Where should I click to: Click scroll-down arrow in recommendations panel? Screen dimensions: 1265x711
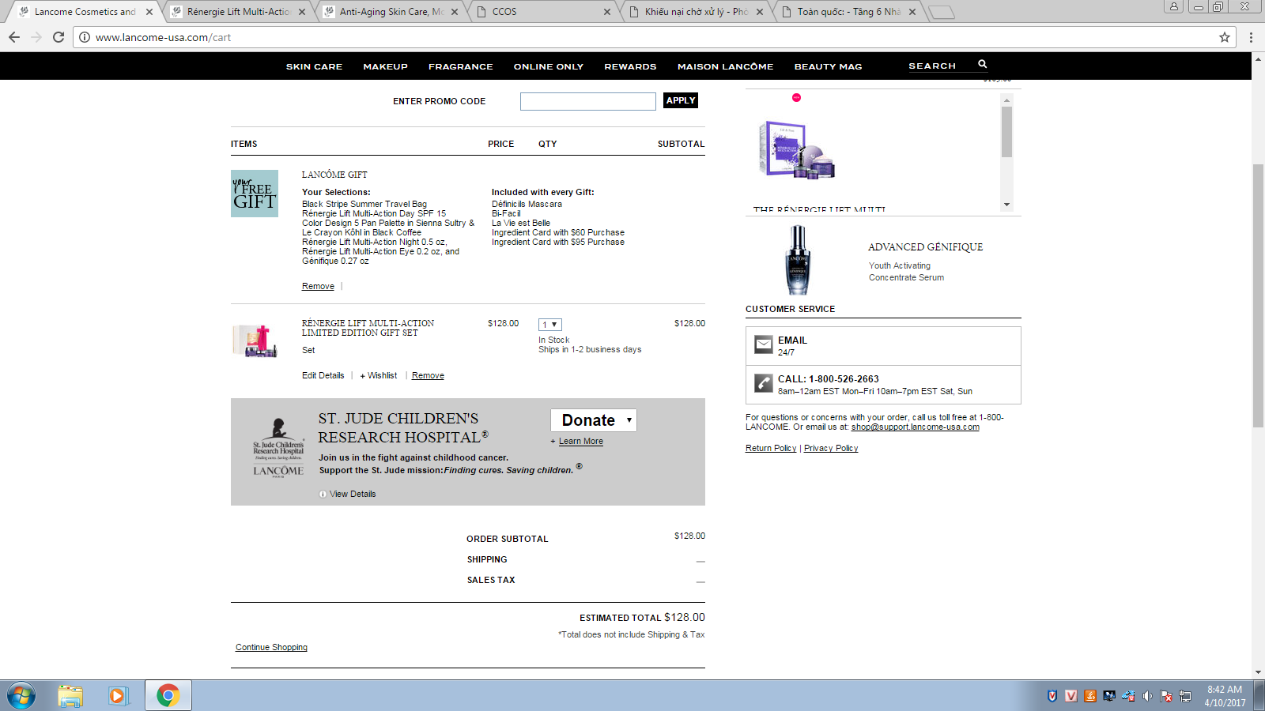[x=1006, y=205]
